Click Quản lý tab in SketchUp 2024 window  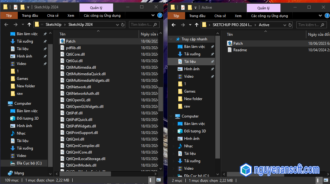tap(96, 7)
